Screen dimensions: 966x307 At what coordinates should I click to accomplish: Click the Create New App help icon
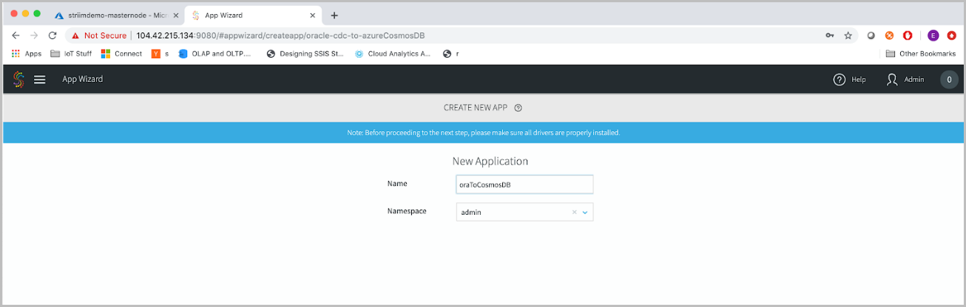(x=519, y=108)
